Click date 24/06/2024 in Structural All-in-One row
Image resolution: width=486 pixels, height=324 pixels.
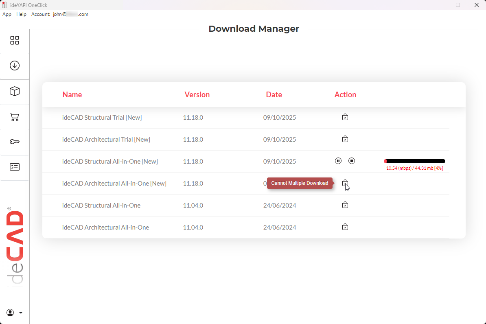tap(280, 206)
